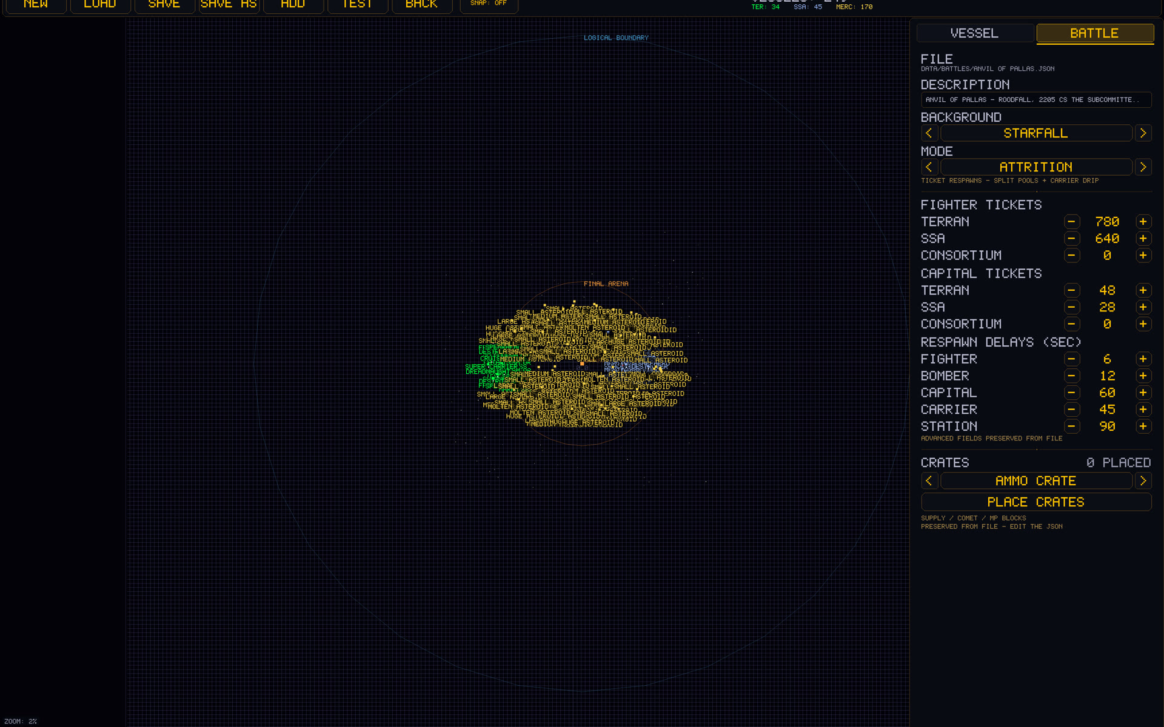This screenshot has width=1164, height=727.
Task: Click the MERC: 170 counter
Action: [x=854, y=7]
